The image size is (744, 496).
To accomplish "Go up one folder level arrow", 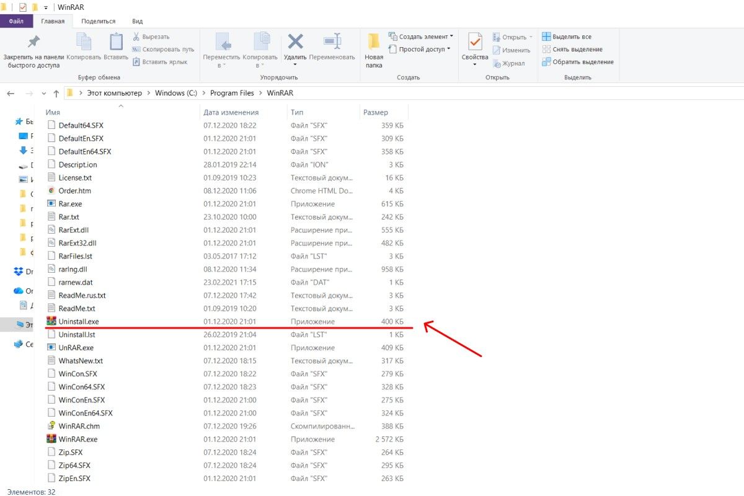I will [56, 94].
